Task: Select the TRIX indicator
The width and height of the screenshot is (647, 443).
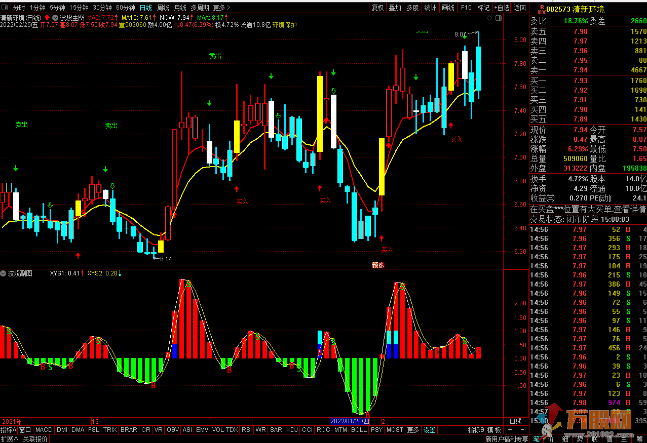Action: (110, 430)
